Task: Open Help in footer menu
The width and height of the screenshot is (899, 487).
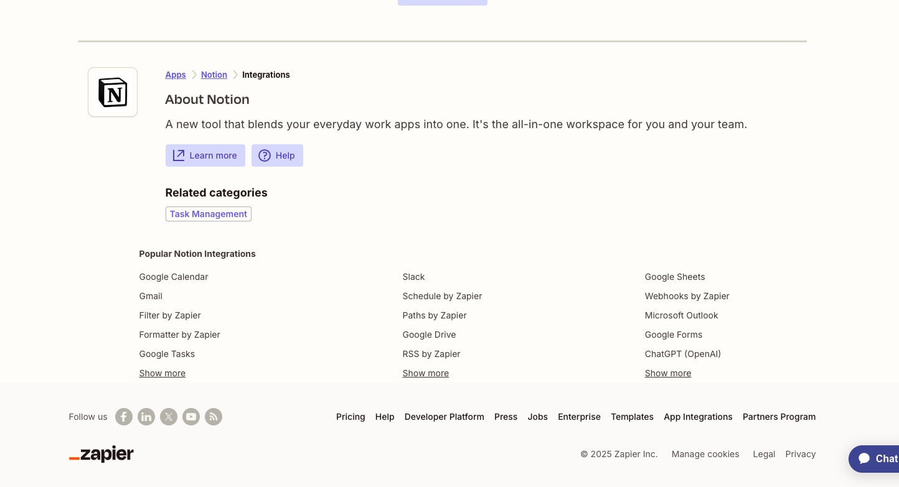Action: pos(385,417)
